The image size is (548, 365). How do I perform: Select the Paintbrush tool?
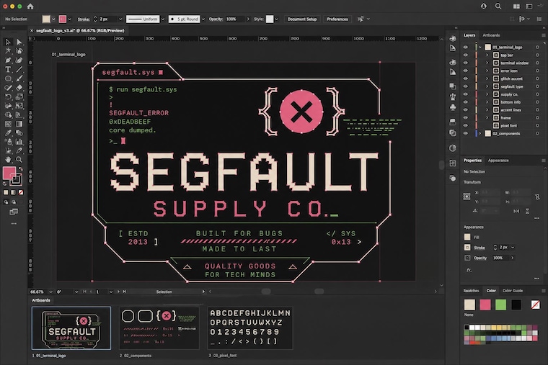point(19,78)
